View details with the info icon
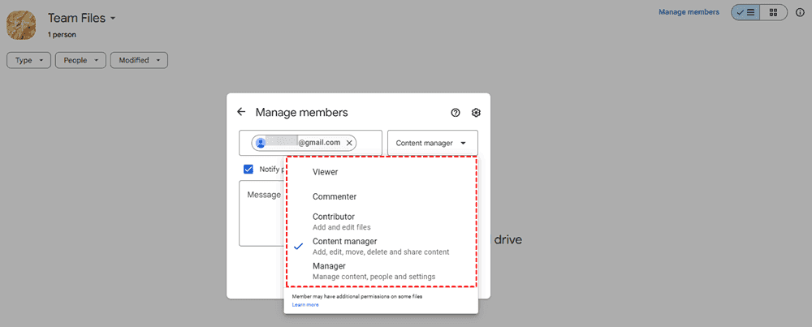 tap(800, 12)
